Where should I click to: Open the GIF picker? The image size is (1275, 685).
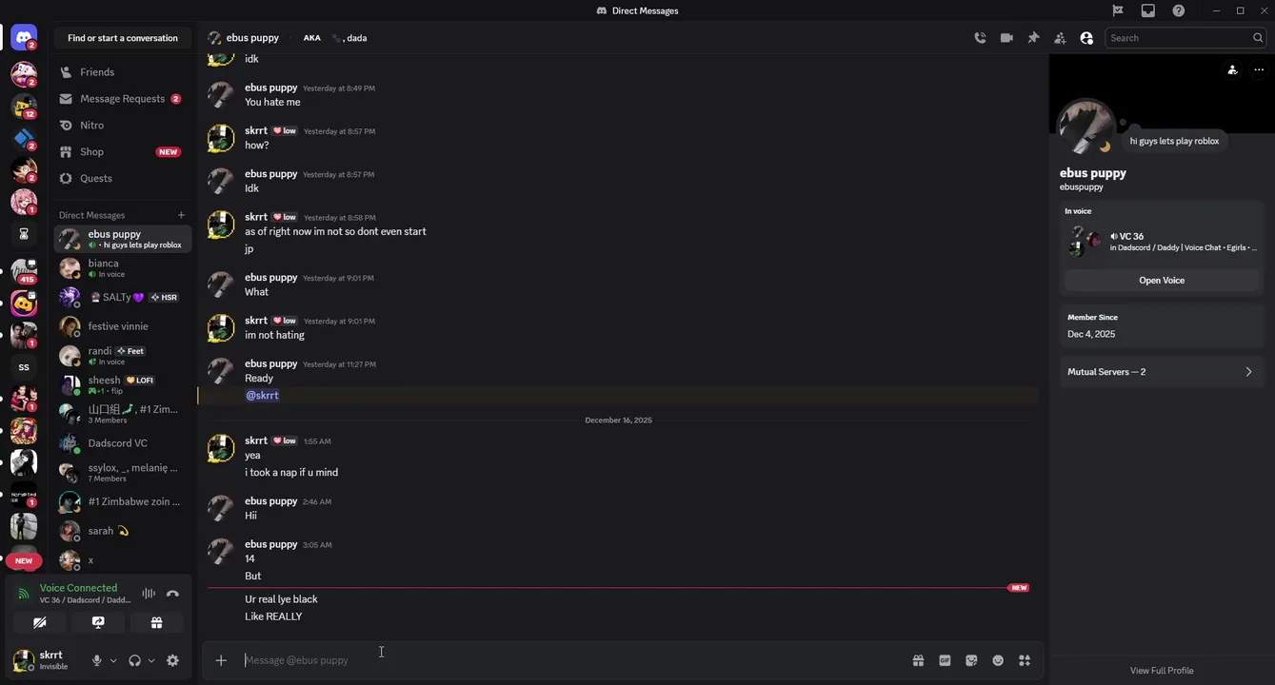945,660
